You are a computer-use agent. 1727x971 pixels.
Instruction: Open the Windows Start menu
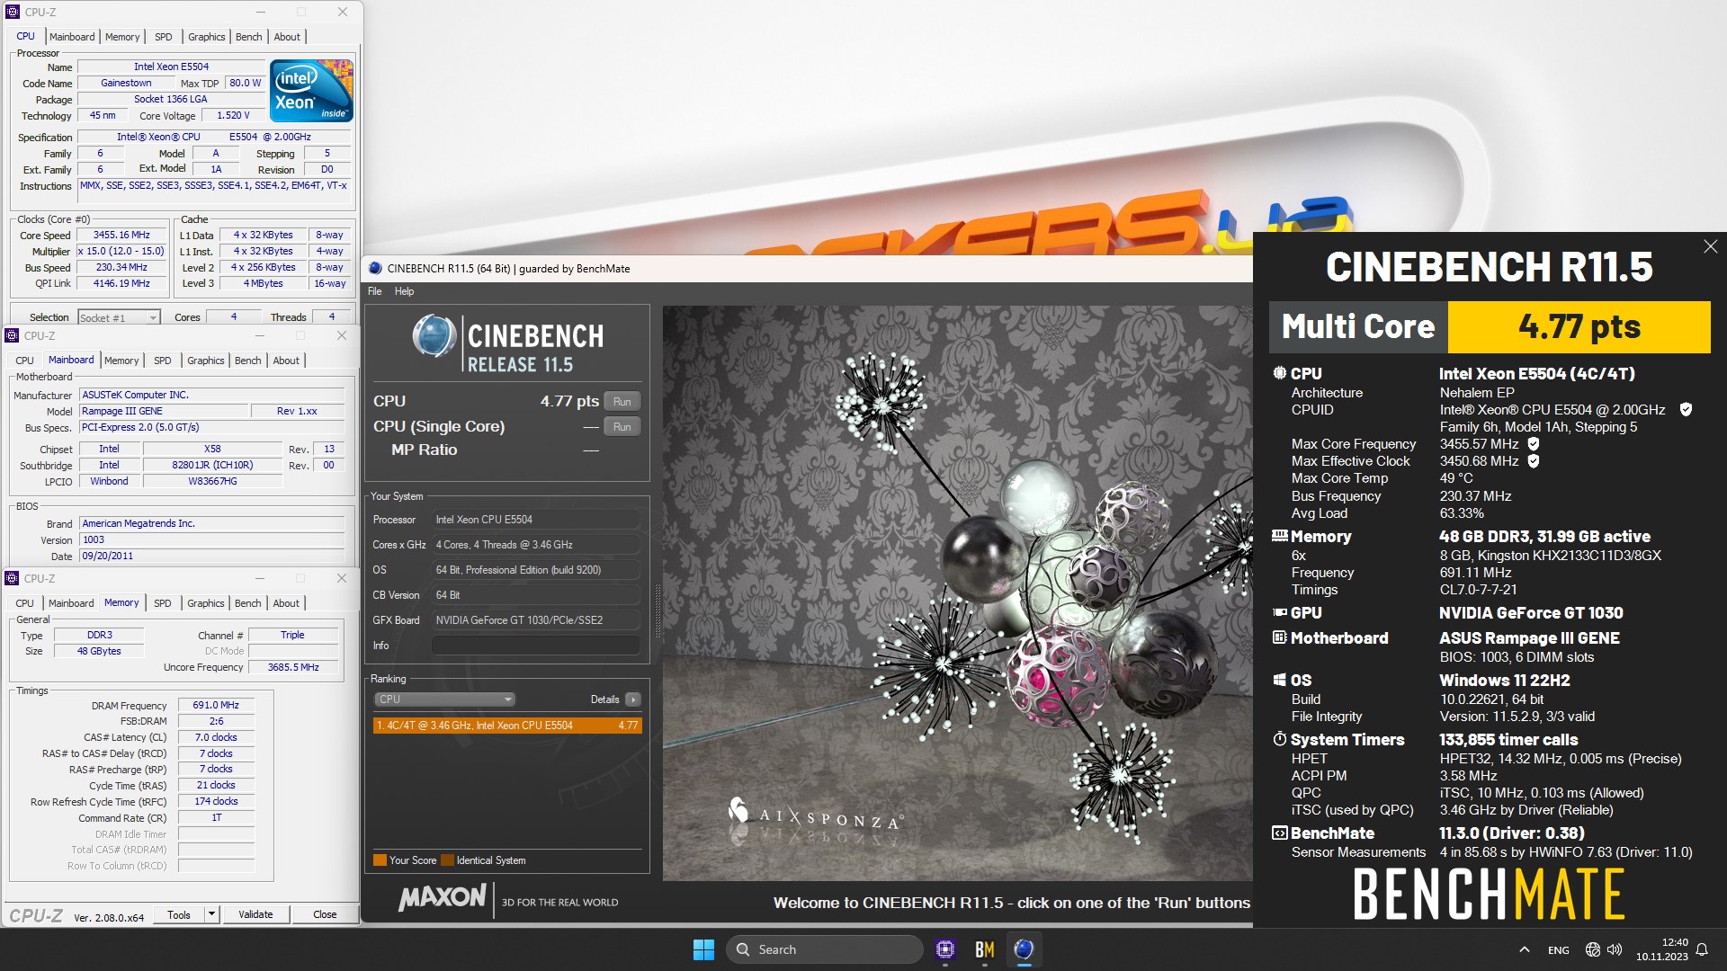click(703, 949)
